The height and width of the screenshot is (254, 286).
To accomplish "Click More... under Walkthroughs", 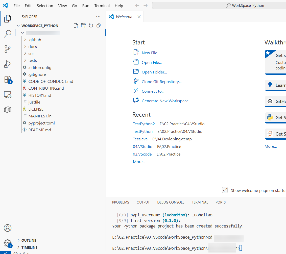I will (x=271, y=146).
